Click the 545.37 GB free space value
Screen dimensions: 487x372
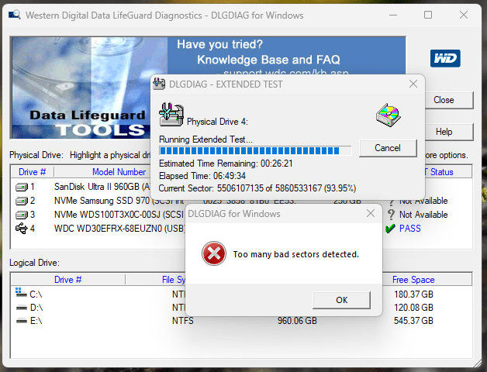coord(413,320)
